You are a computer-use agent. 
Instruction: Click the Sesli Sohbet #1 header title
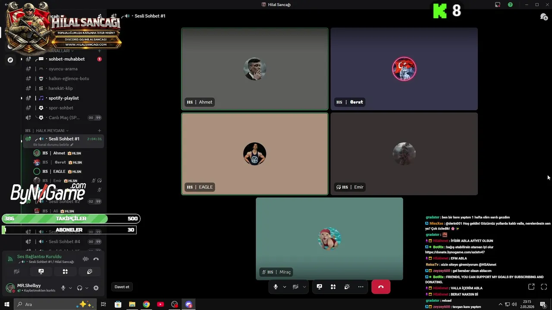(x=150, y=16)
